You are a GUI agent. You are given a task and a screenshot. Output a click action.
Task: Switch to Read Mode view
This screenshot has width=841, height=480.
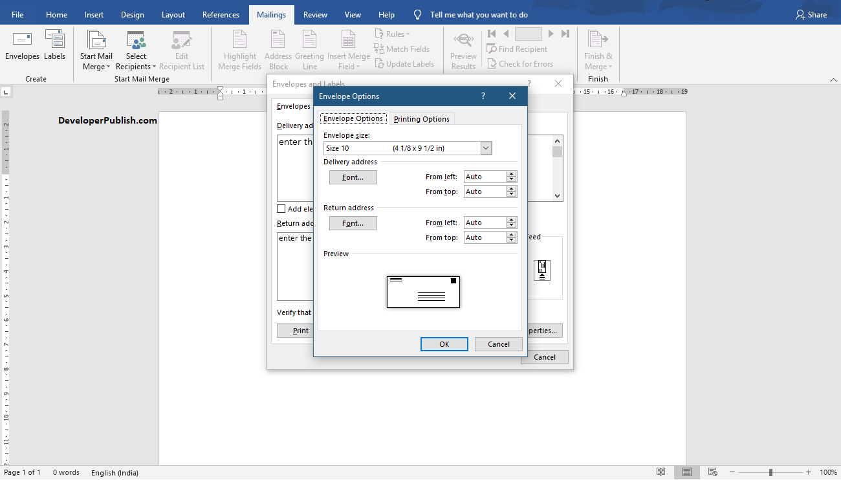point(661,472)
